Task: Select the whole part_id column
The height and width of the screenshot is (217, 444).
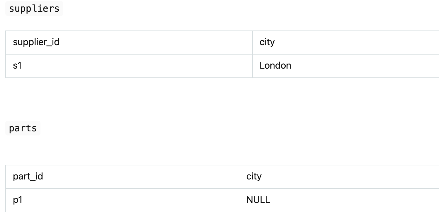Action: pos(122,189)
